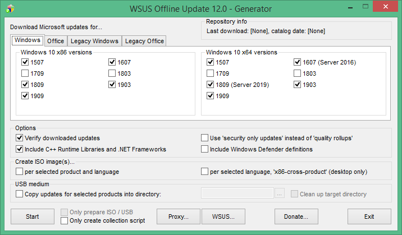This screenshot has width=402, height=235.
Task: Enable Include Windows Defender definitions
Action: (x=204, y=149)
